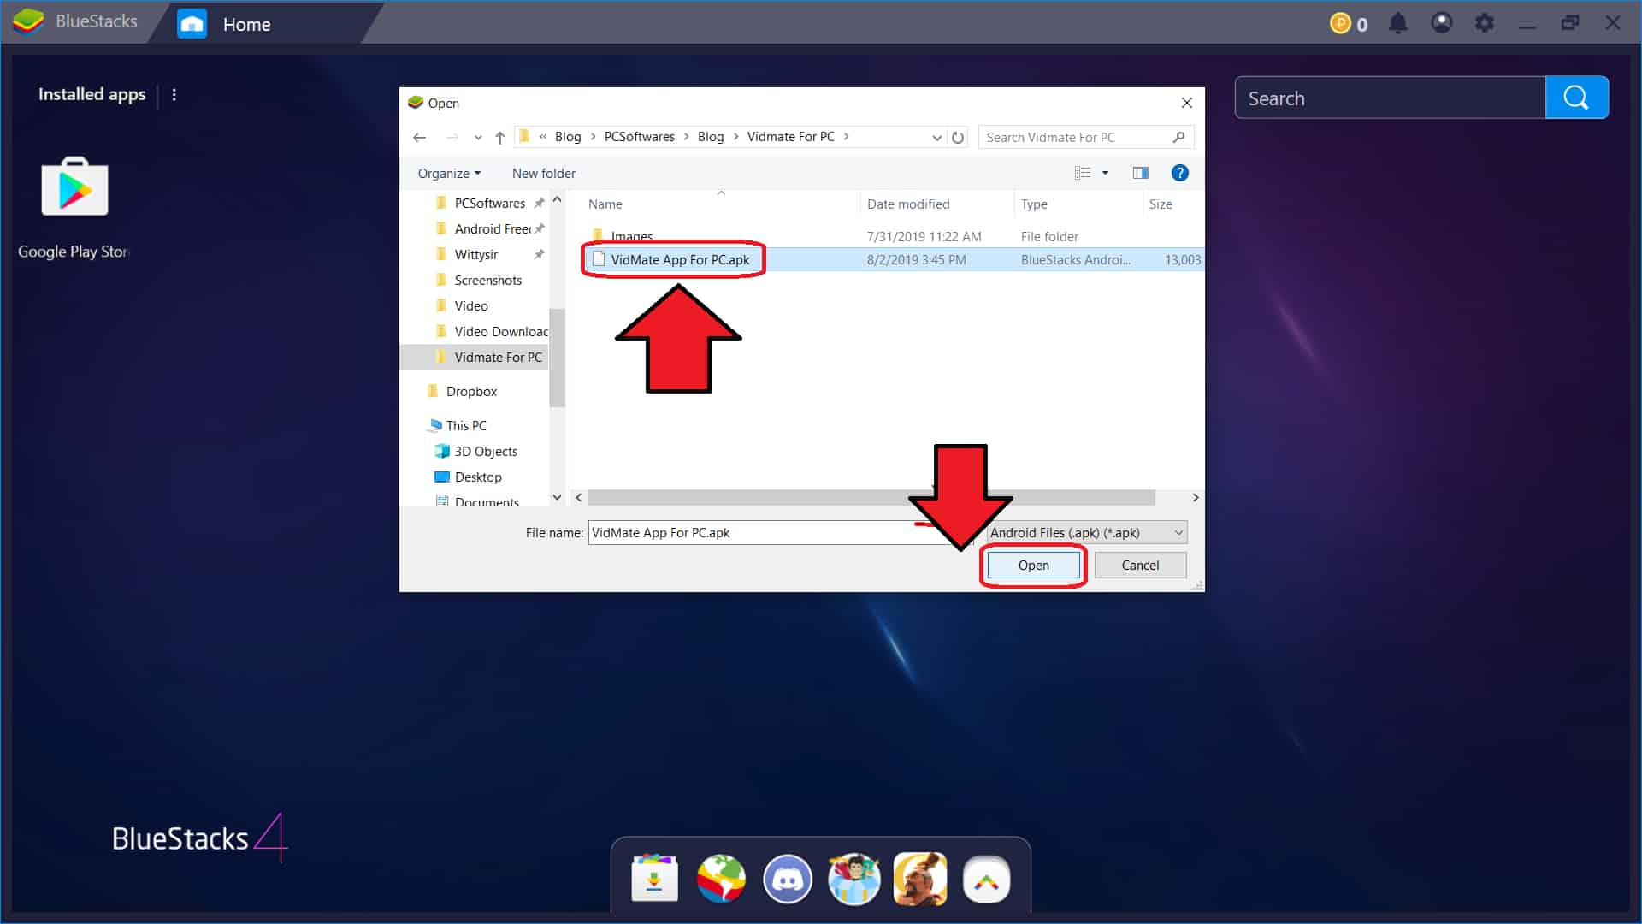
Task: Open Installed apps three-dot menu
Action: click(174, 95)
